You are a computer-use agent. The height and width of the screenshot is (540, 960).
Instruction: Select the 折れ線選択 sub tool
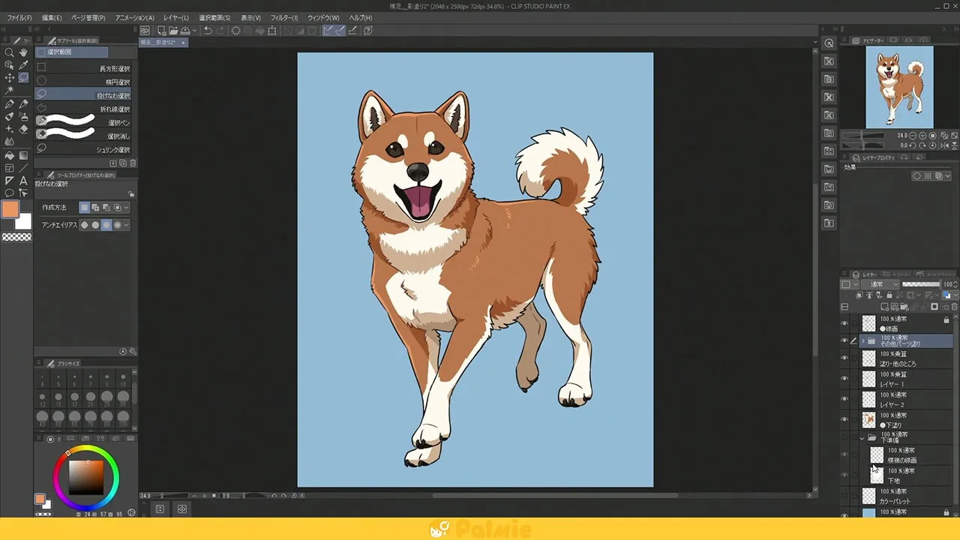coord(85,109)
